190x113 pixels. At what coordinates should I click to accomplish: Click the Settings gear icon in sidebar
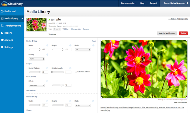tap(2, 47)
